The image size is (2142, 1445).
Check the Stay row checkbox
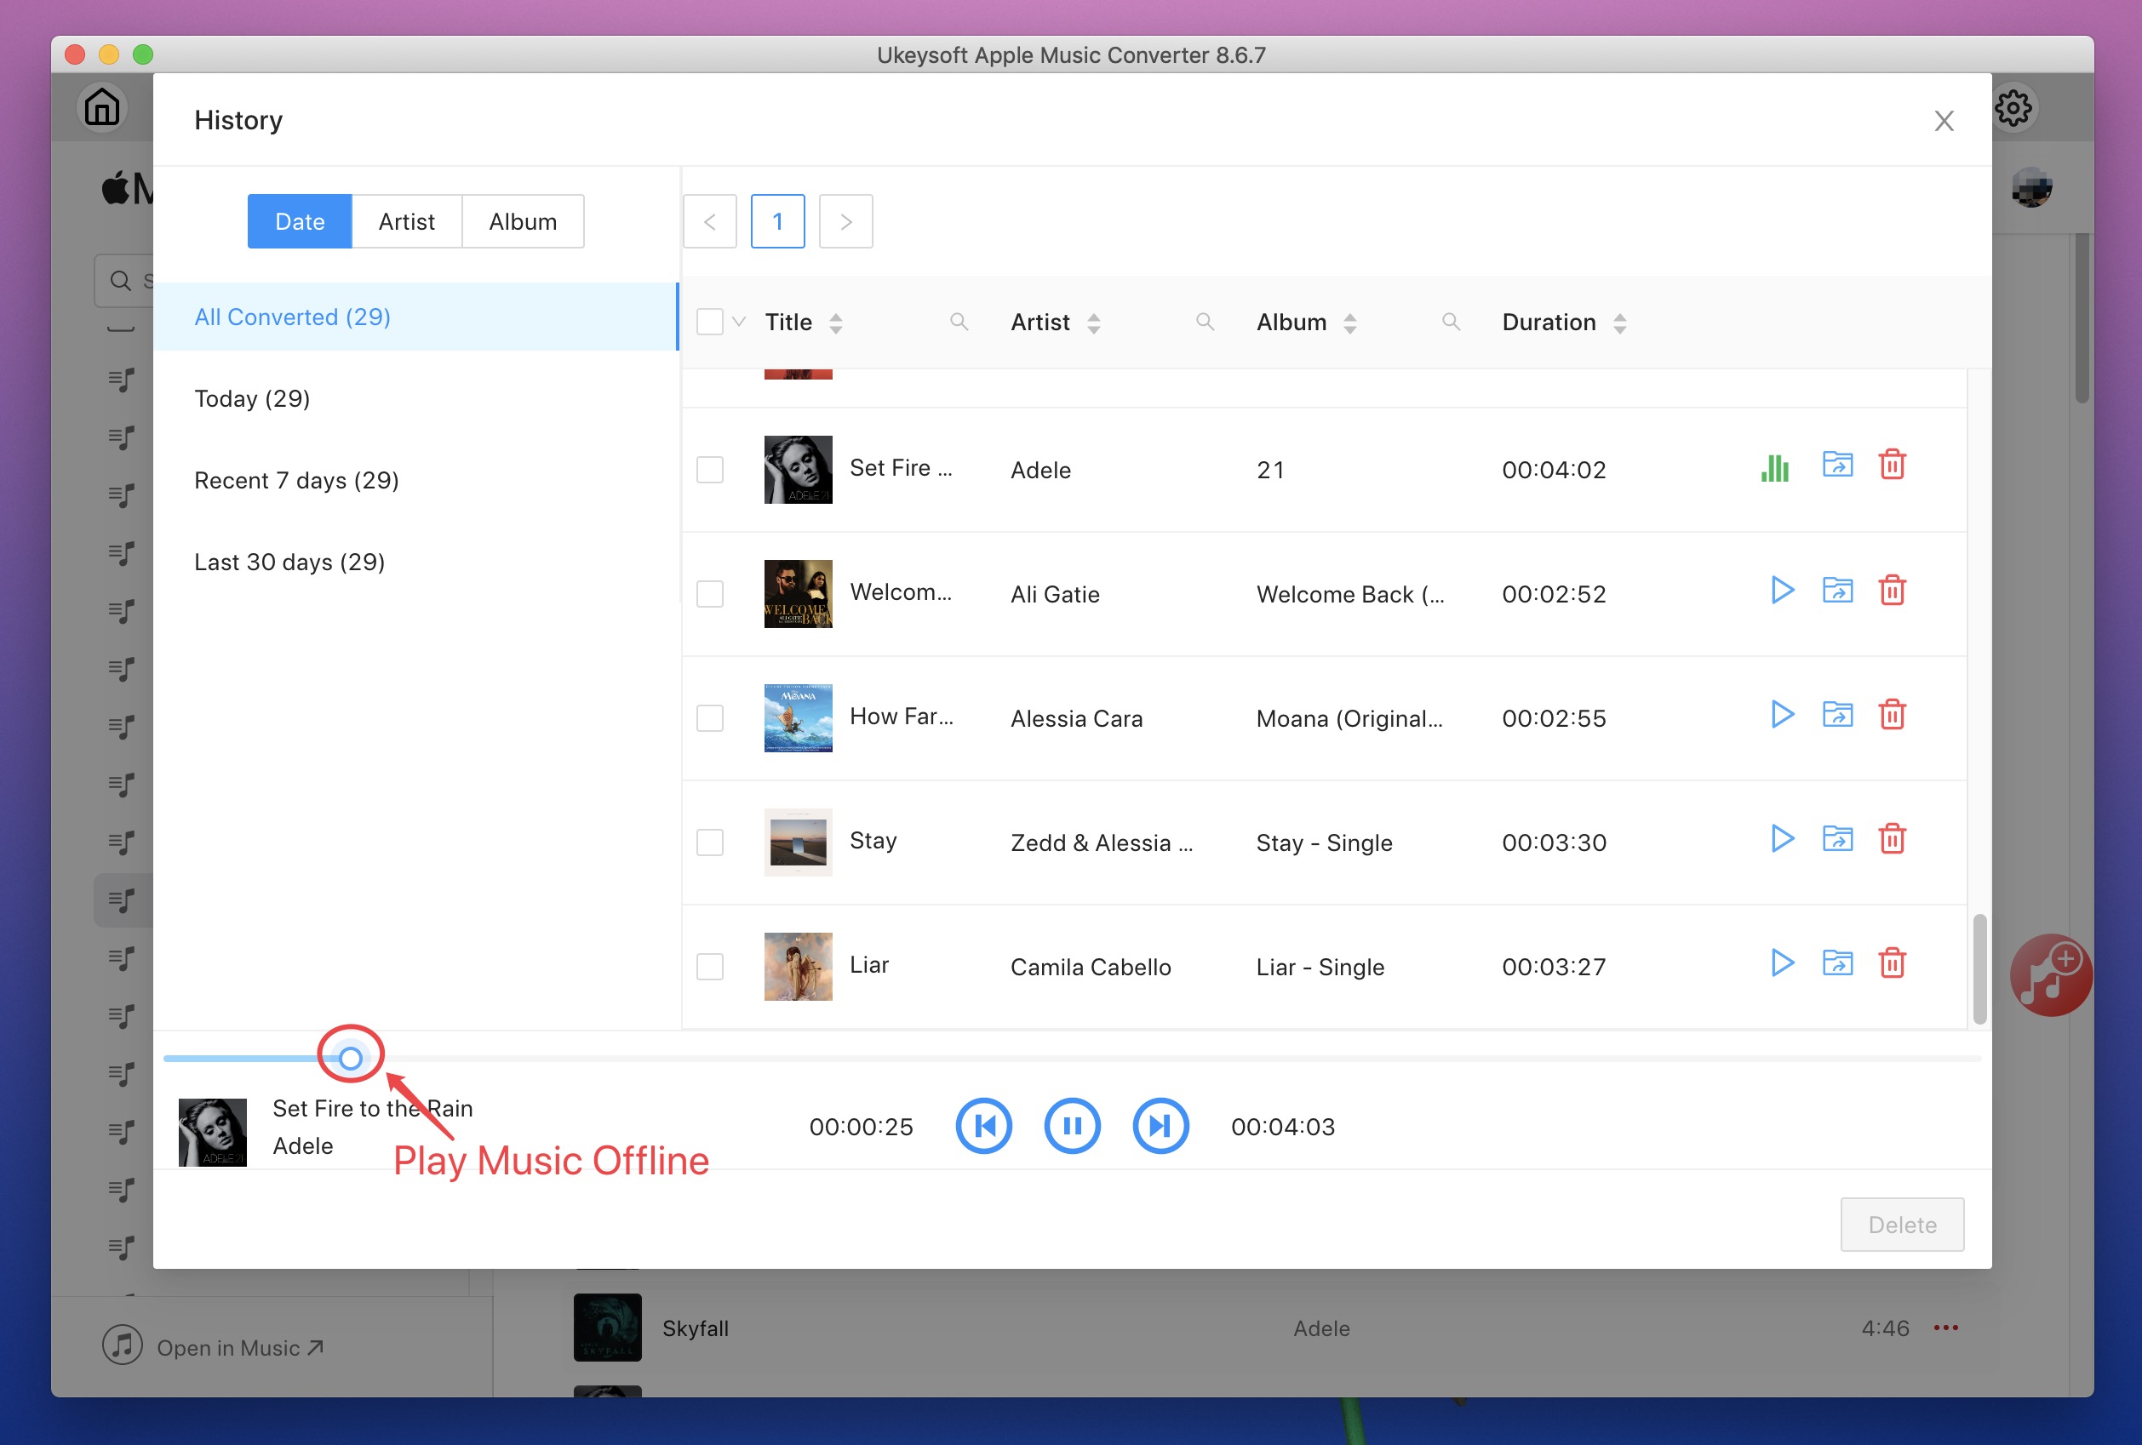pos(710,842)
